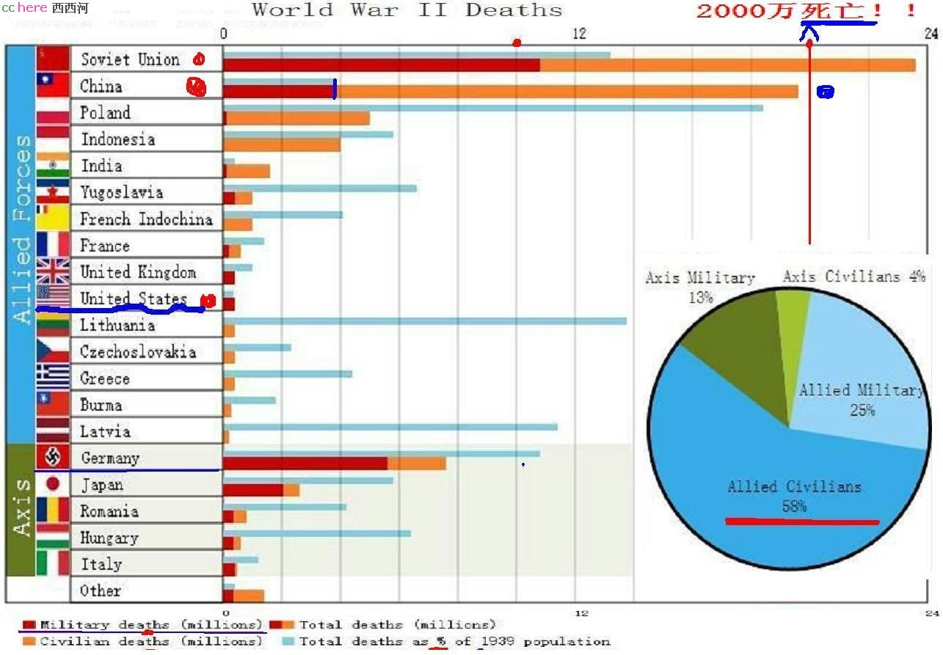Select the Poland flag icon
The height and width of the screenshot is (655, 943).
tap(53, 111)
